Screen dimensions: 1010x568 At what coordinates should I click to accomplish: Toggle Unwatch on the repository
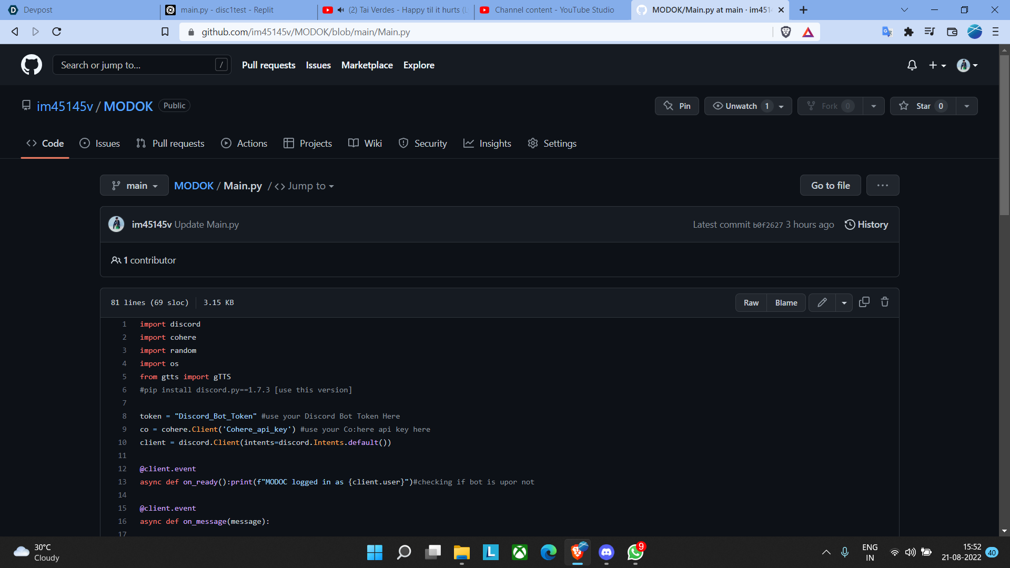click(741, 106)
